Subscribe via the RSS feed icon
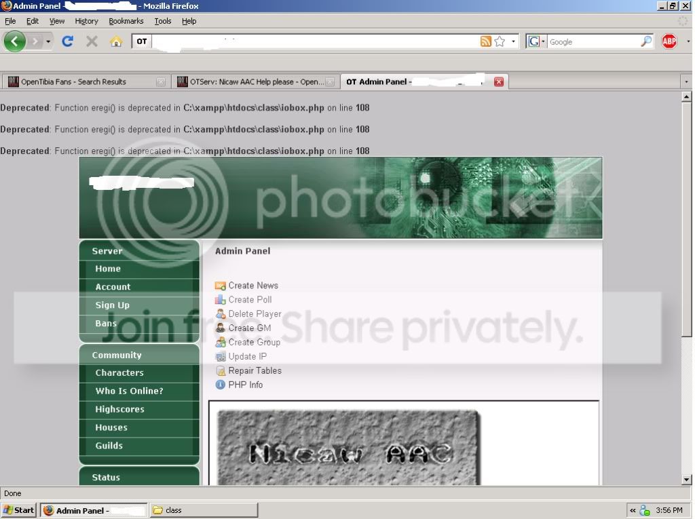Viewport: 695px width, 519px height. pyautogui.click(x=485, y=41)
